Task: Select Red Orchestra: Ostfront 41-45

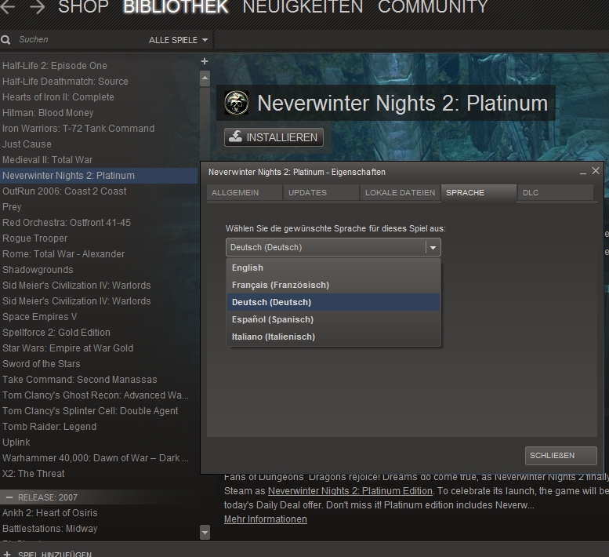Action: [x=99, y=223]
